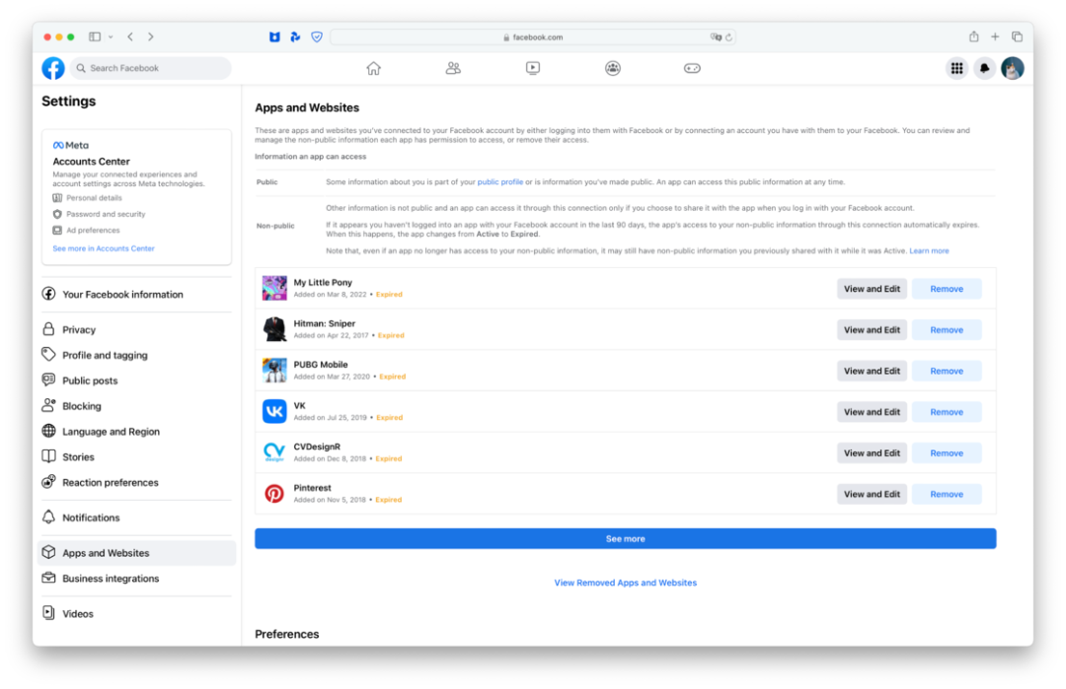Screen dimensions: 1066x689
Task: Reload the page with refresh icon
Action: (728, 37)
